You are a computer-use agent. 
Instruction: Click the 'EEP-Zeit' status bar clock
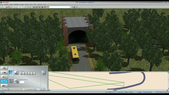click(163, 92)
